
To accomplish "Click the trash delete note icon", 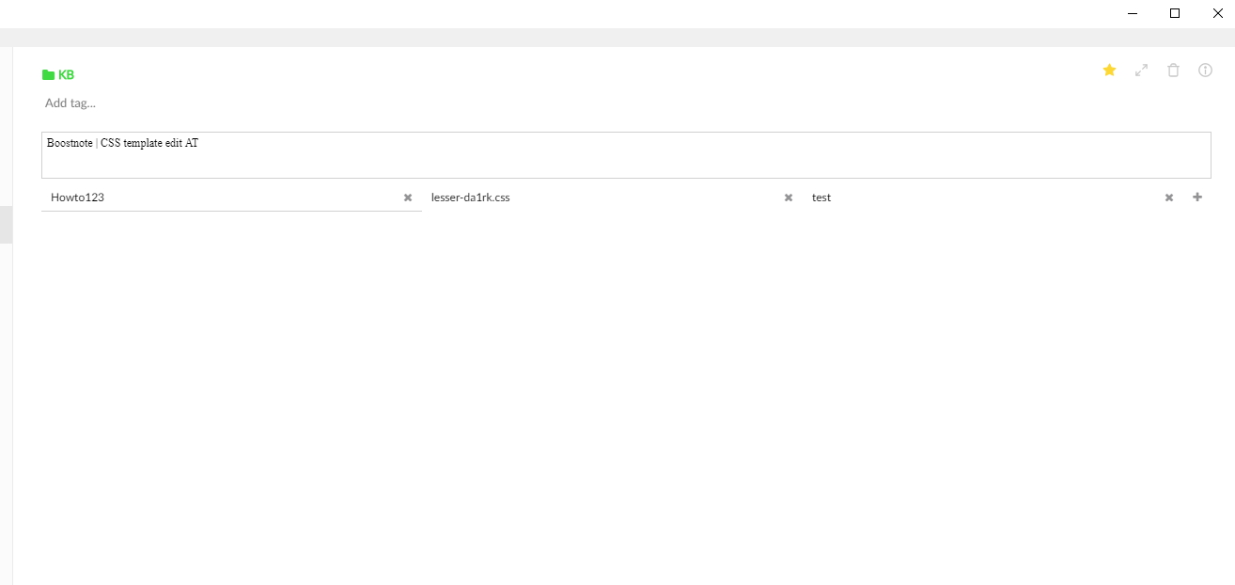I will [1173, 70].
